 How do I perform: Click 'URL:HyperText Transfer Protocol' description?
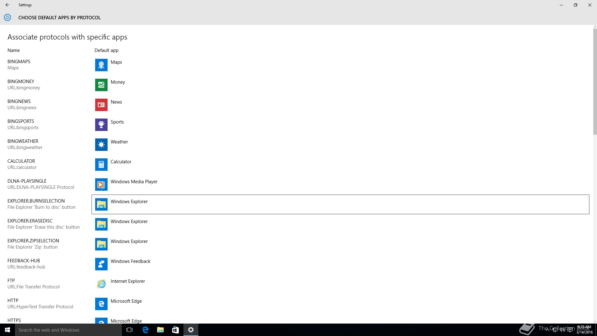pyautogui.click(x=40, y=307)
